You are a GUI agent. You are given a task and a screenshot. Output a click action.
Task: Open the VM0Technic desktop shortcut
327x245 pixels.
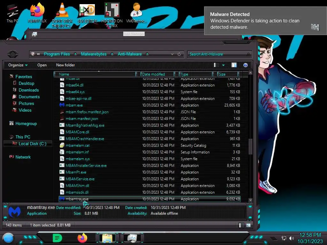pyautogui.click(x=137, y=13)
